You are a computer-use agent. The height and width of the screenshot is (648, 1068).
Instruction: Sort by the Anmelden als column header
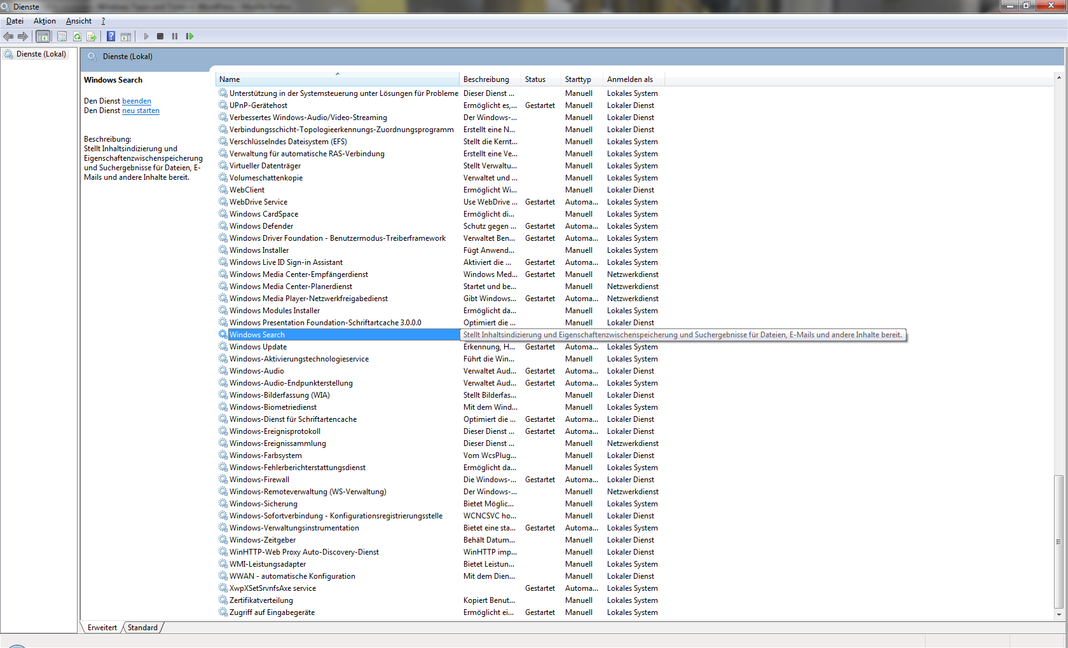[x=634, y=79]
